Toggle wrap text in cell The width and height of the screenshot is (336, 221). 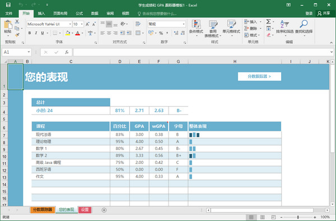pos(138,24)
